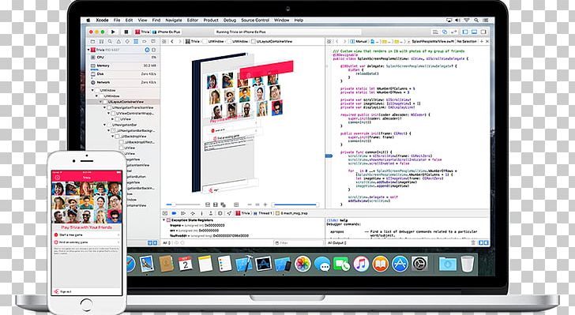Launch Xcode from the Dock hammer icon
The width and height of the screenshot is (575, 315).
coord(244,264)
